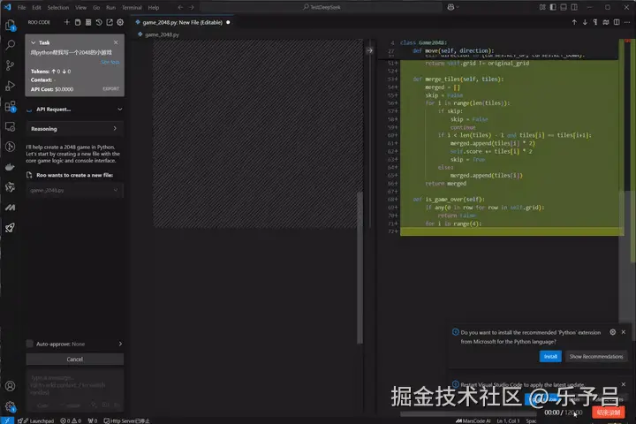Open the Run menu

110,7
